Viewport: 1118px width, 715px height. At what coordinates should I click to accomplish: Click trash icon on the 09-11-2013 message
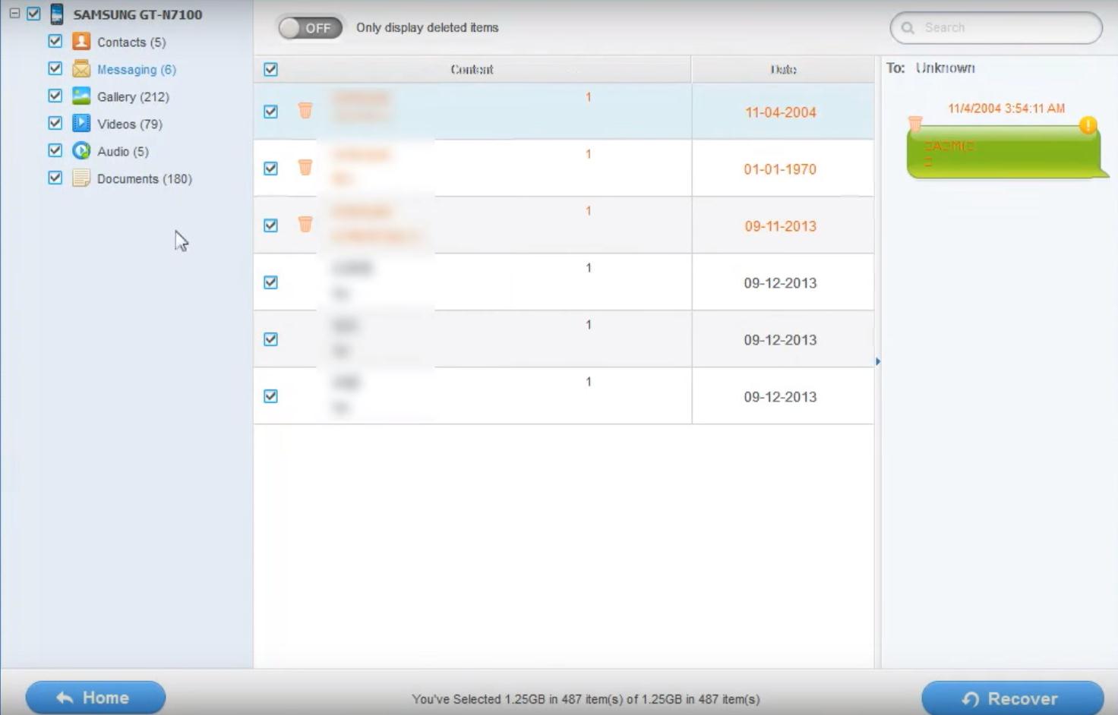tap(305, 225)
